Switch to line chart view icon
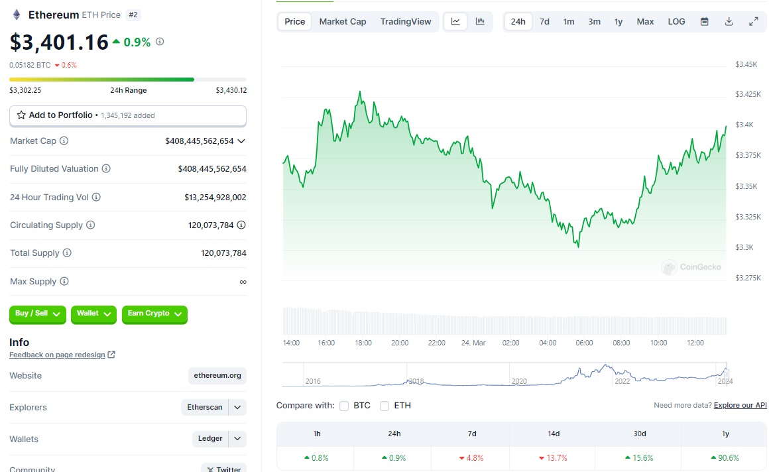Image resolution: width=769 pixels, height=472 pixels. pyautogui.click(x=455, y=22)
